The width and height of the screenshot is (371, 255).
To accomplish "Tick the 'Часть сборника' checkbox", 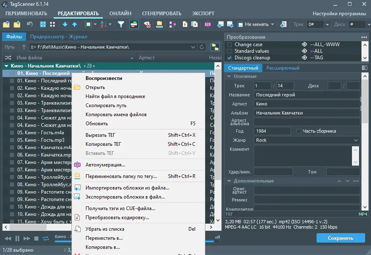I will pyautogui.click(x=299, y=131).
